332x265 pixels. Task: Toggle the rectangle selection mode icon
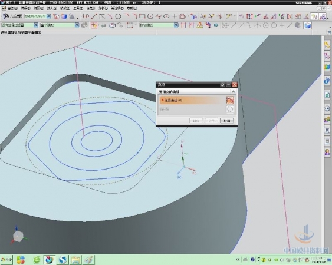pos(129,25)
